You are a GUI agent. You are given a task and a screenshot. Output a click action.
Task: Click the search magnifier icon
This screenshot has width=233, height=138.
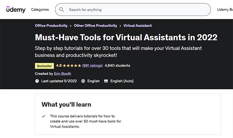coord(62,10)
